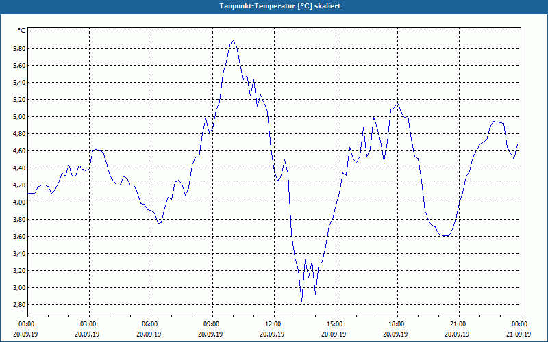
Task: Select the '2,80' y-axis label
Action: tap(19, 305)
